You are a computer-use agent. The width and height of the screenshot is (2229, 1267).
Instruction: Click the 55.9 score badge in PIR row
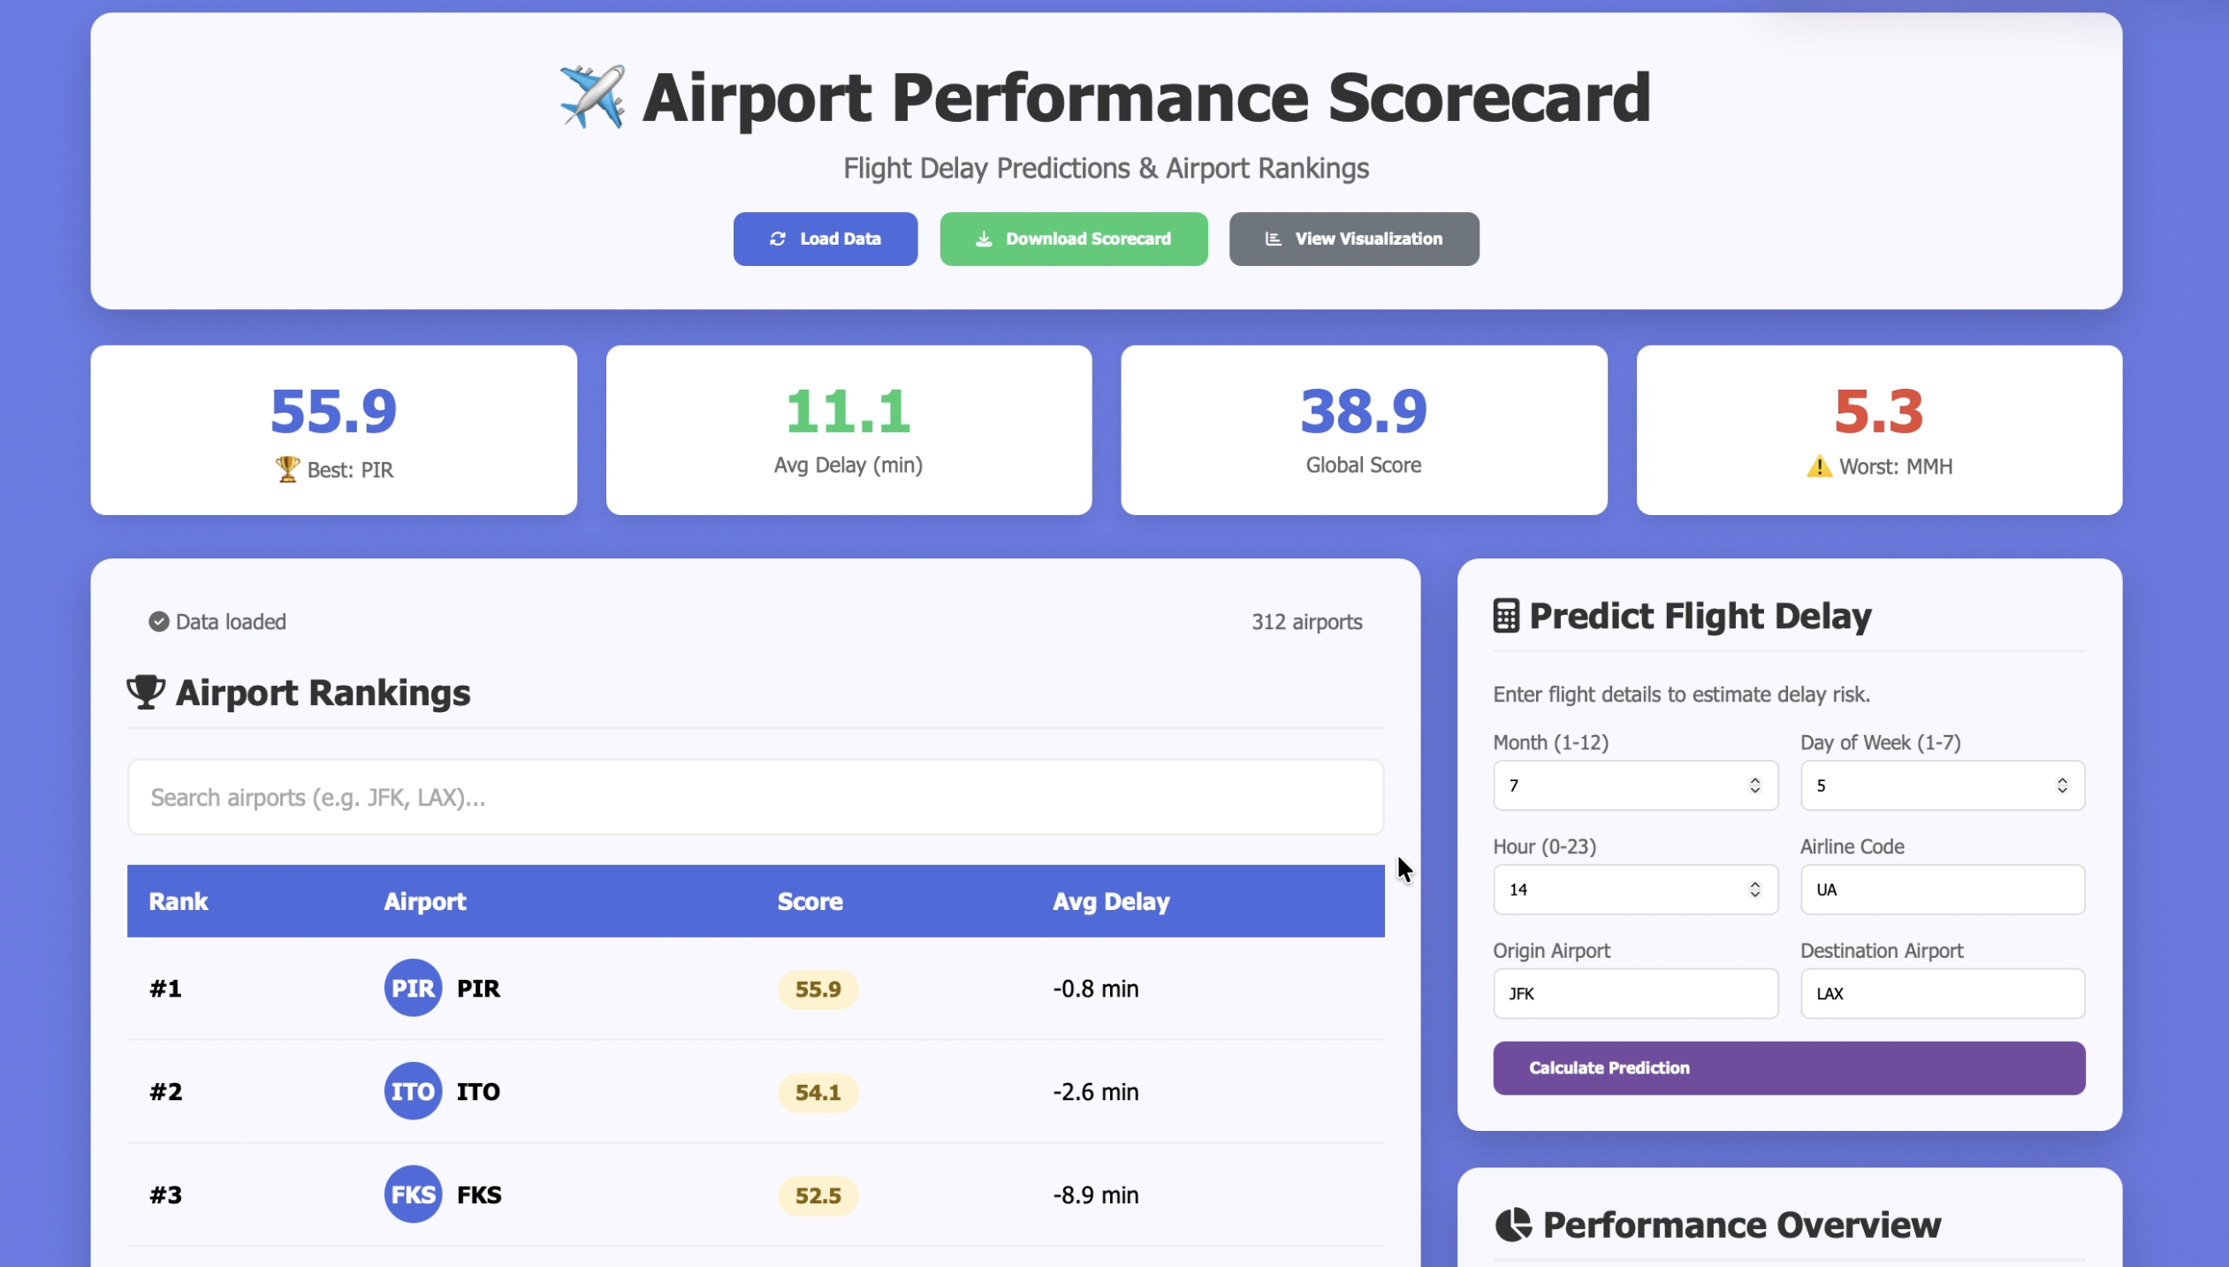tap(818, 989)
